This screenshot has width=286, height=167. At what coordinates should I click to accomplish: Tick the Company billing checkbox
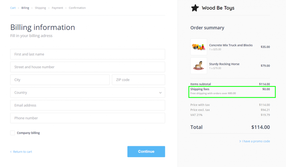[13, 133]
